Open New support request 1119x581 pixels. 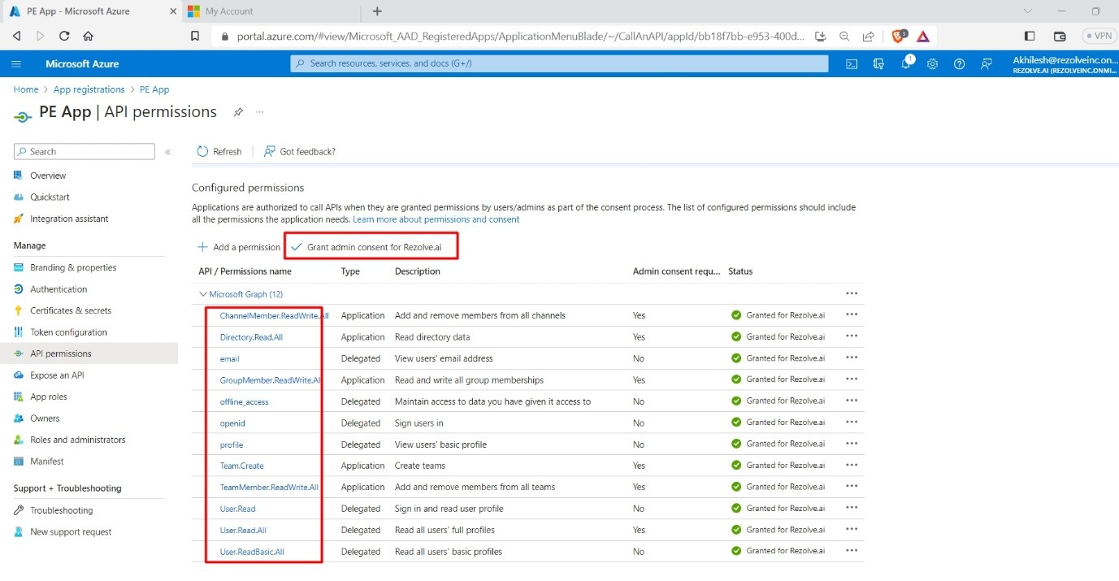pos(71,532)
